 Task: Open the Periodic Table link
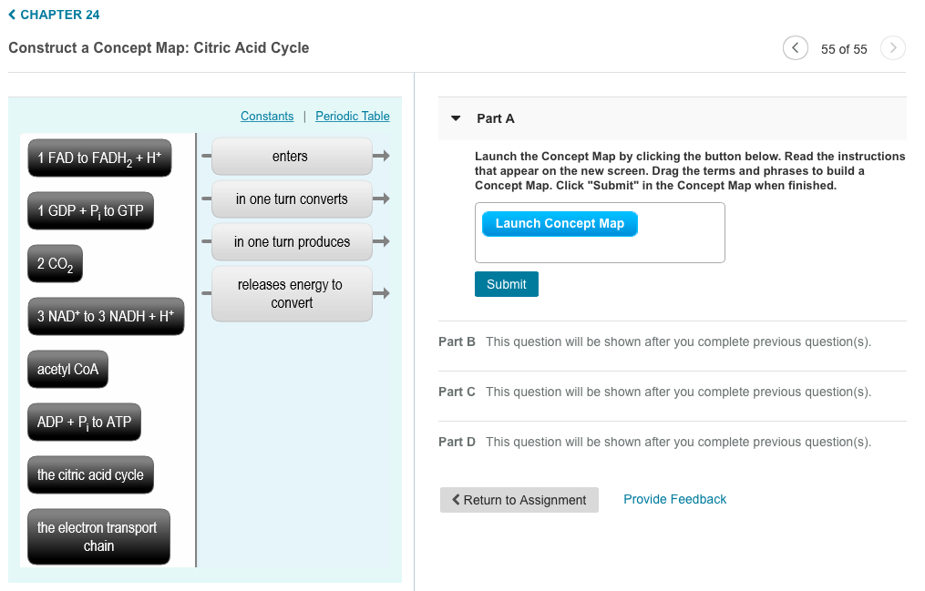[x=353, y=116]
